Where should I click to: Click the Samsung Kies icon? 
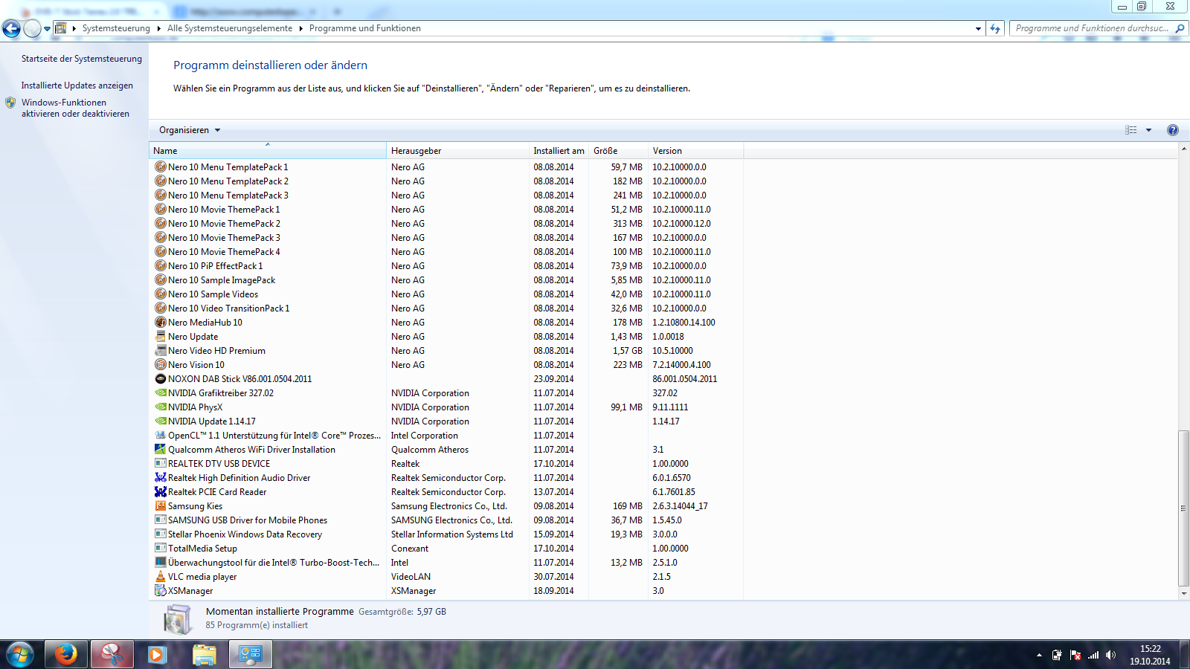point(160,505)
